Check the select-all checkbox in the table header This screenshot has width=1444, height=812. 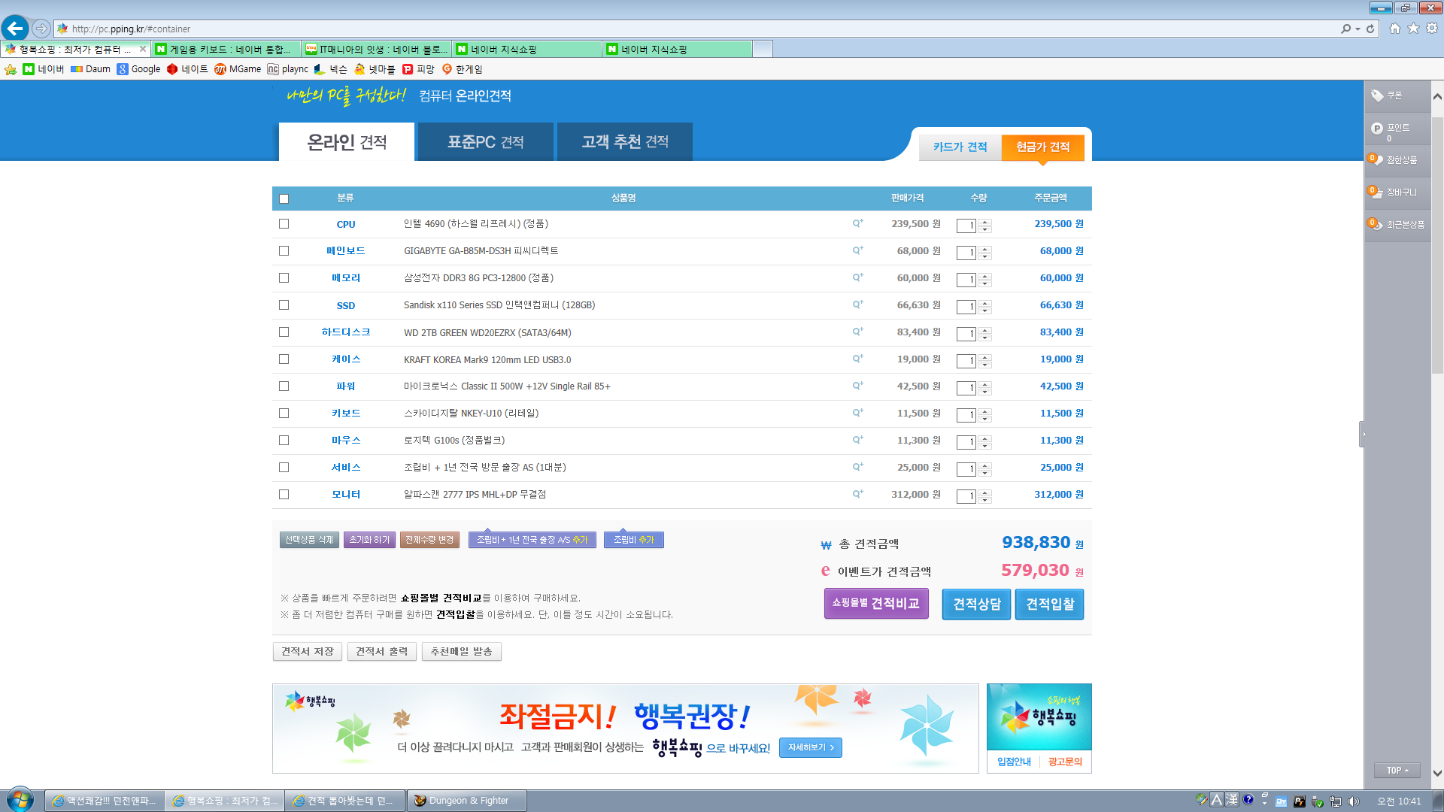pos(284,198)
